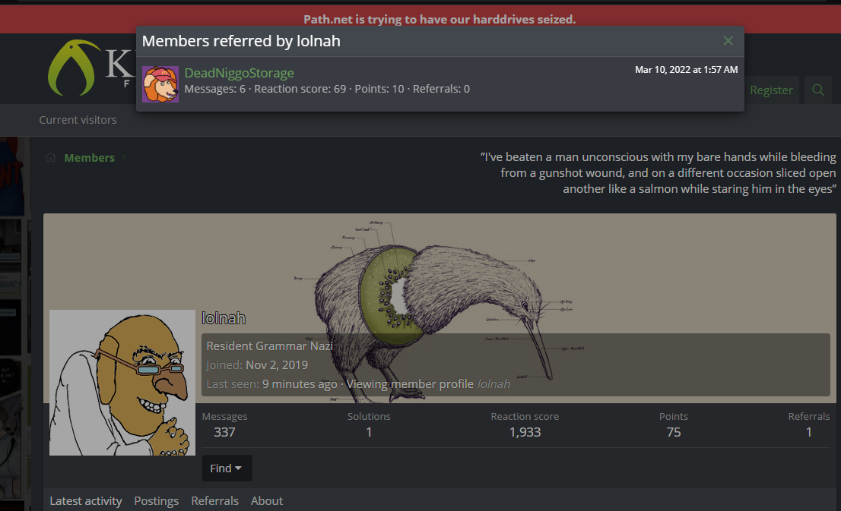The height and width of the screenshot is (511, 841).
Task: Click the green kiwi site logo
Action: click(75, 67)
